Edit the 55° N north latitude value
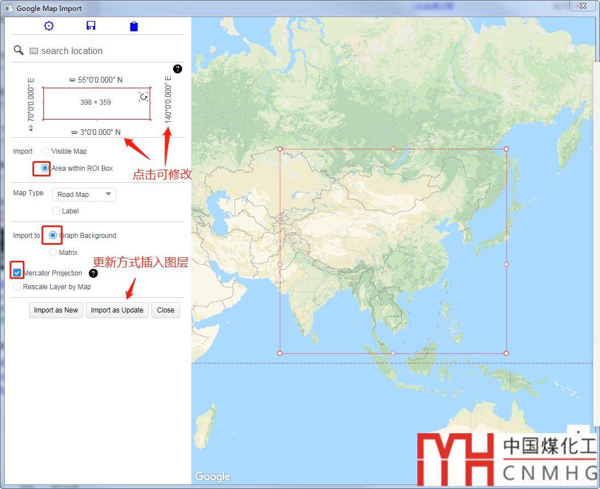 [100, 80]
